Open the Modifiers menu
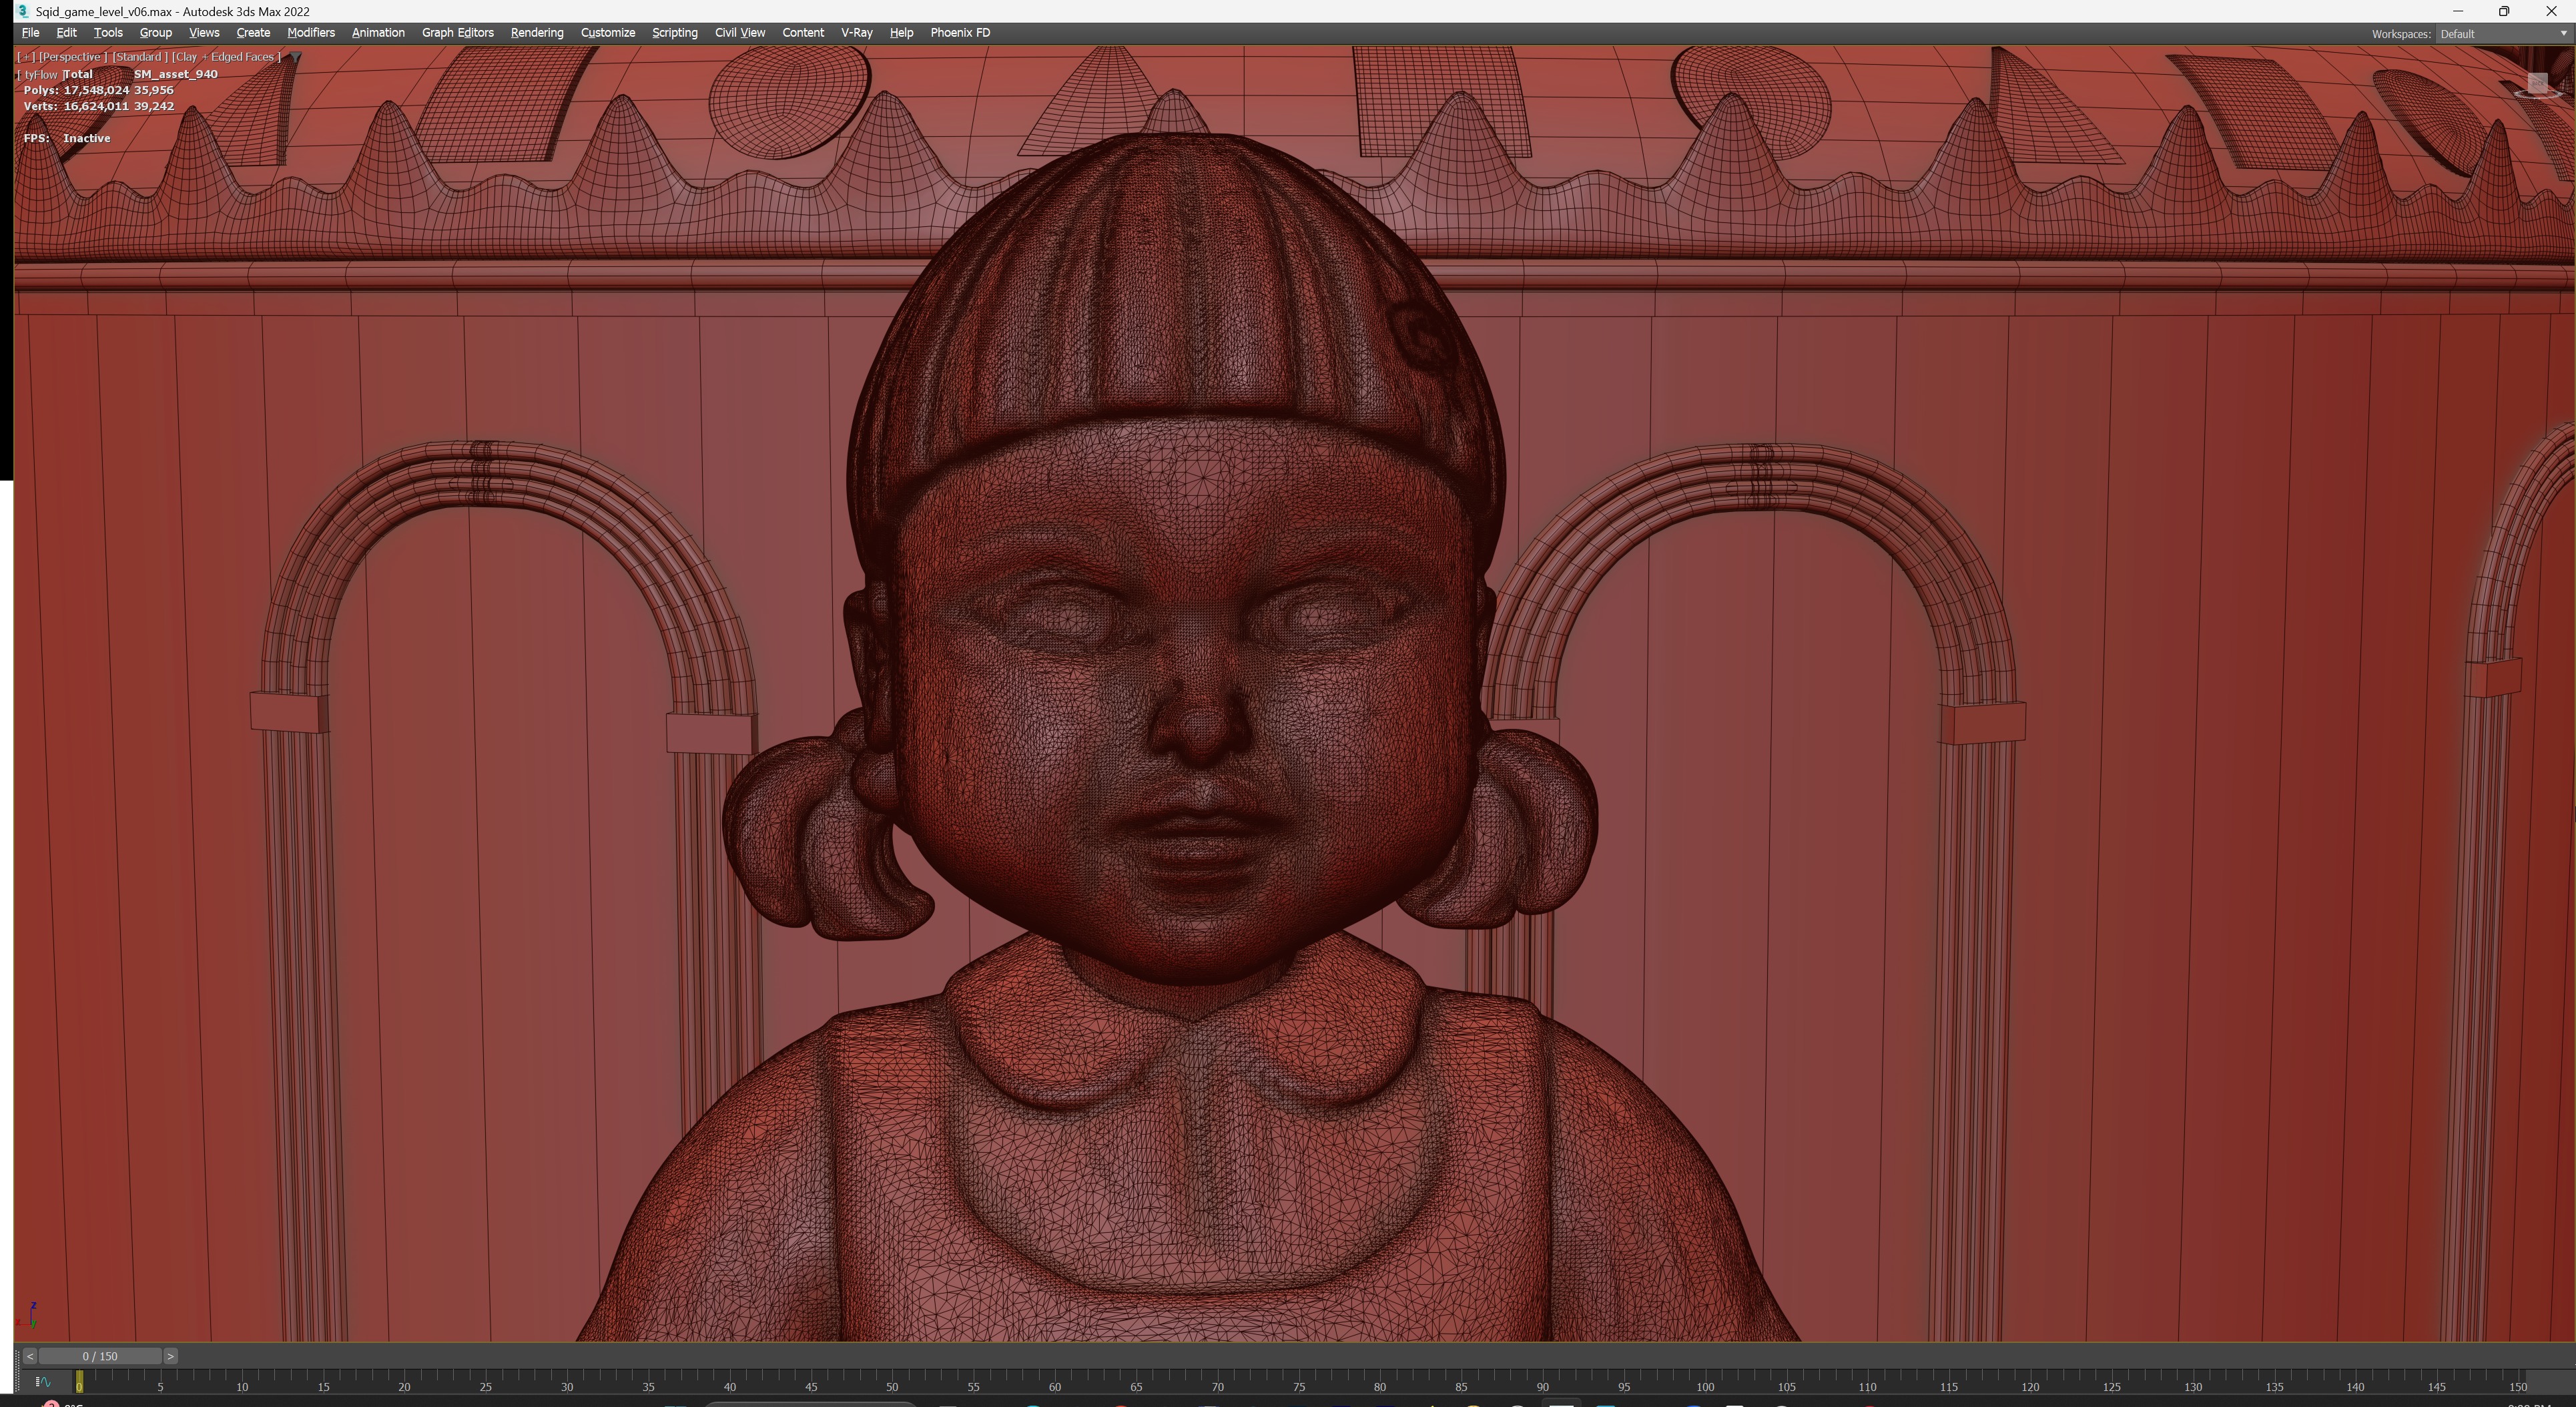This screenshot has height=1407, width=2576. click(x=310, y=33)
